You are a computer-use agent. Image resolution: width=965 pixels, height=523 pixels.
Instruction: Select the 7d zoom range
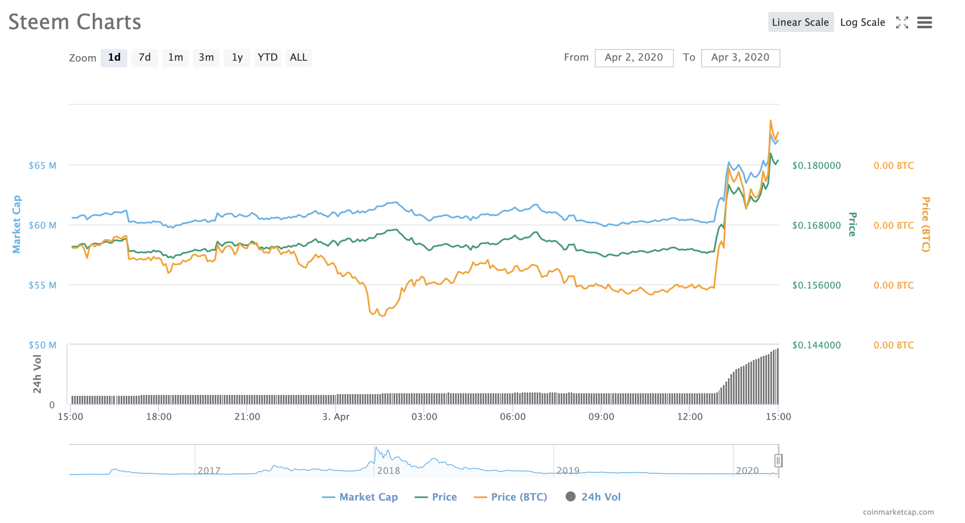[144, 57]
